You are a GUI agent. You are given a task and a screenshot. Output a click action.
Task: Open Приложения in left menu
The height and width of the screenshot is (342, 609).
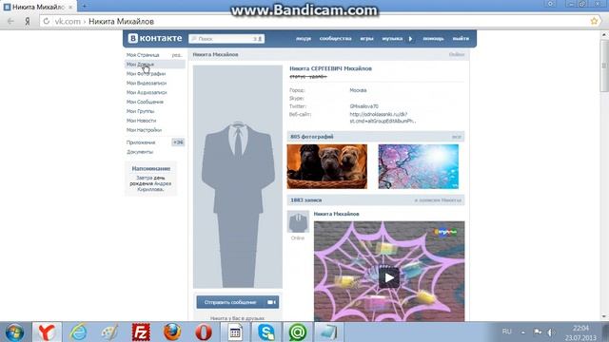coord(141,142)
